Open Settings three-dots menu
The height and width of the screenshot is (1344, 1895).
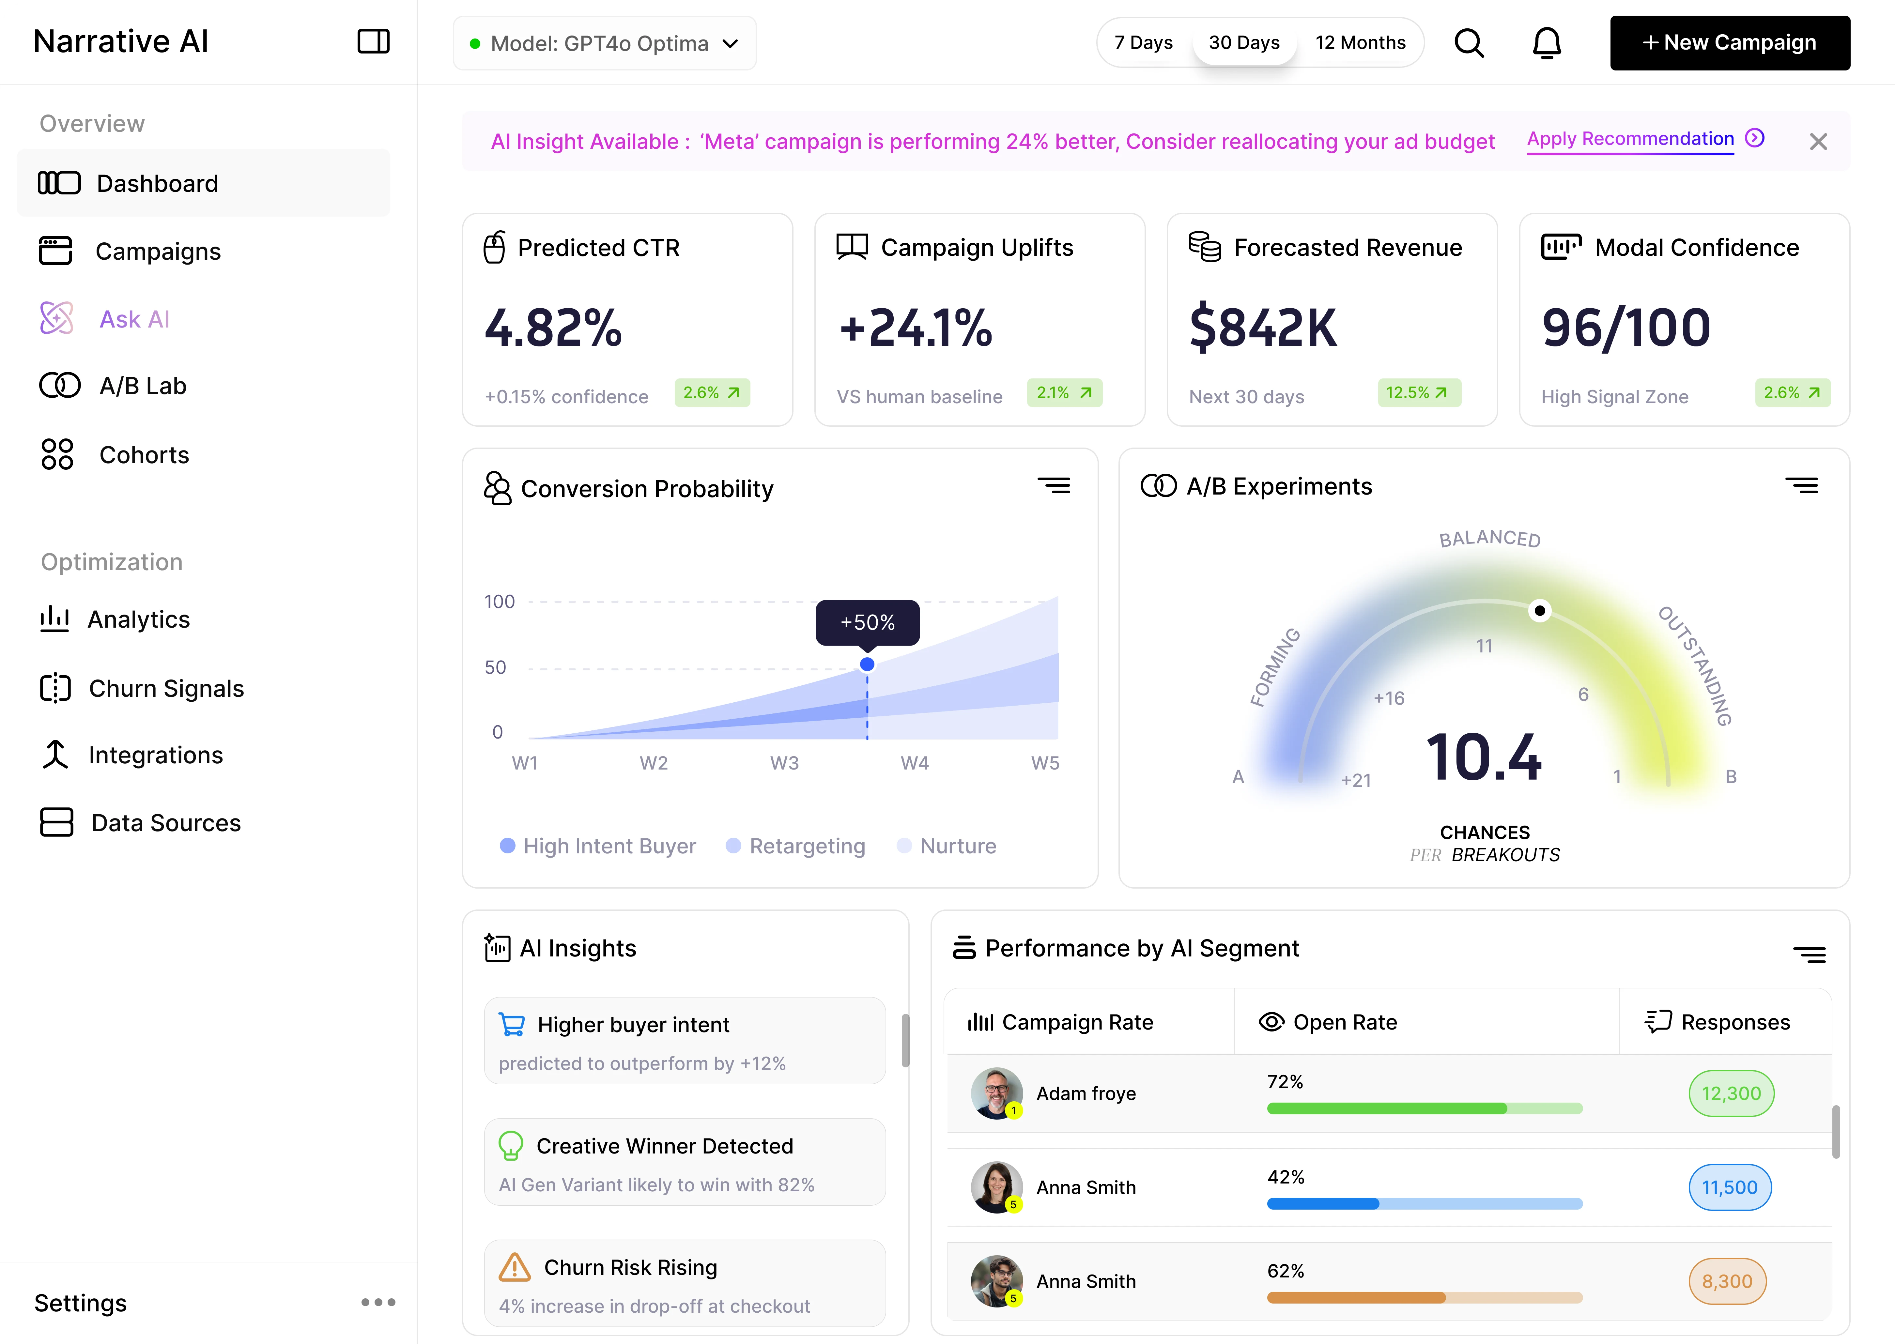click(378, 1303)
